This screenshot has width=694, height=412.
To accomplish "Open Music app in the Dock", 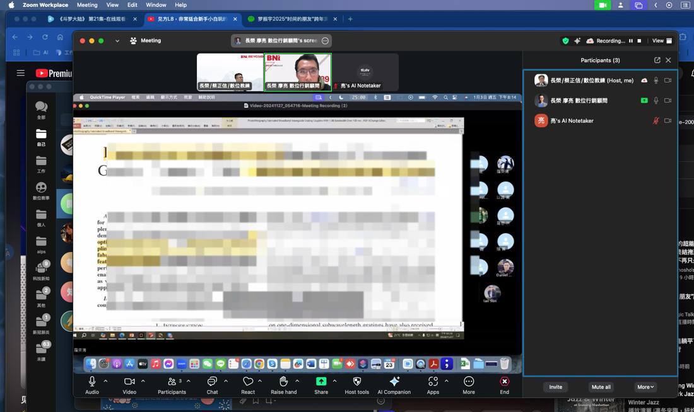I will click(155, 364).
